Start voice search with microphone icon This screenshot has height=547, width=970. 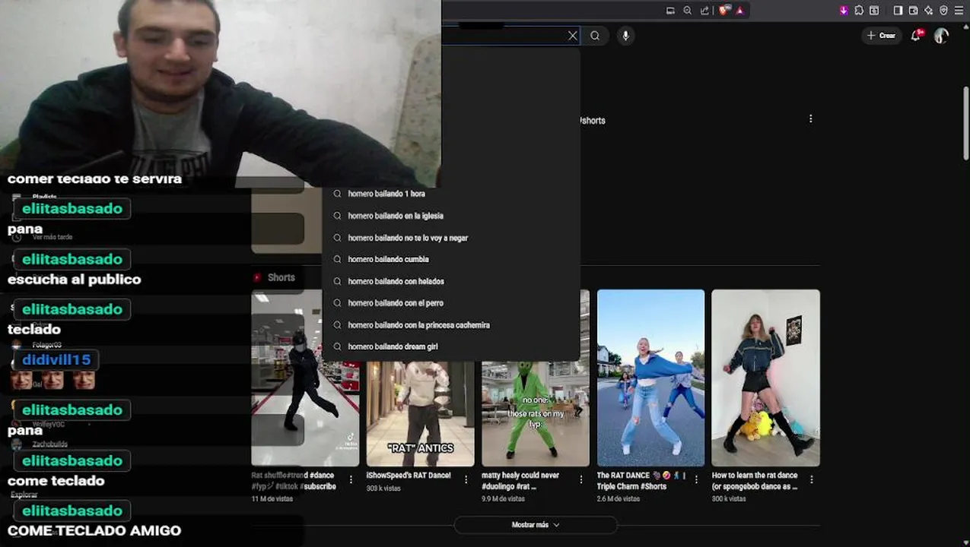click(625, 35)
